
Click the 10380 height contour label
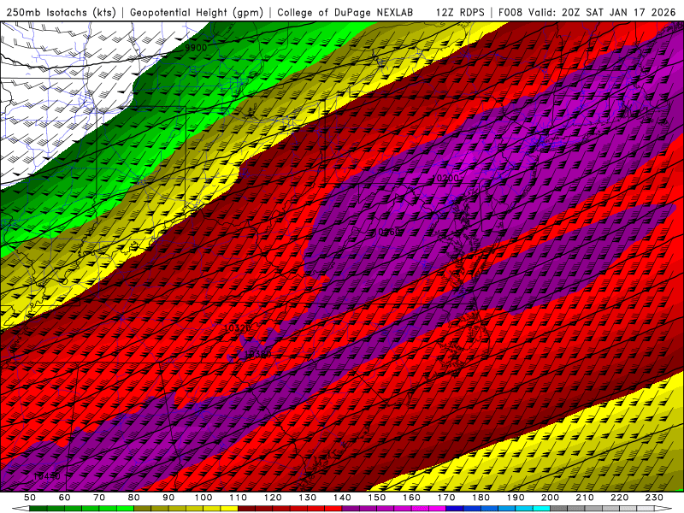tap(257, 354)
